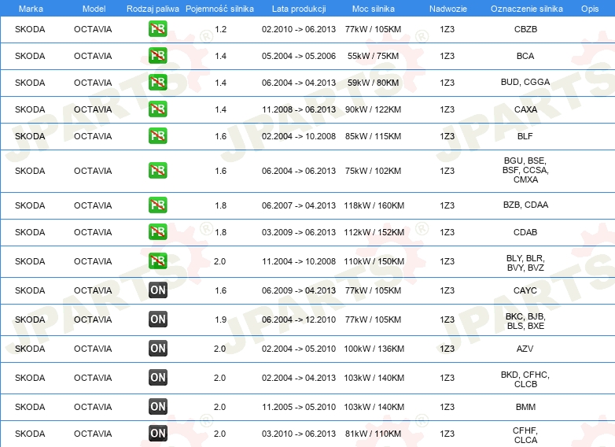Select engine code CAXA

coord(525,109)
